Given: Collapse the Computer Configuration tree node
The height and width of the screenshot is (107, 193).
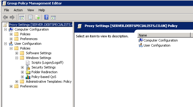Looking at the screenshot, I should [x=5, y=30].
